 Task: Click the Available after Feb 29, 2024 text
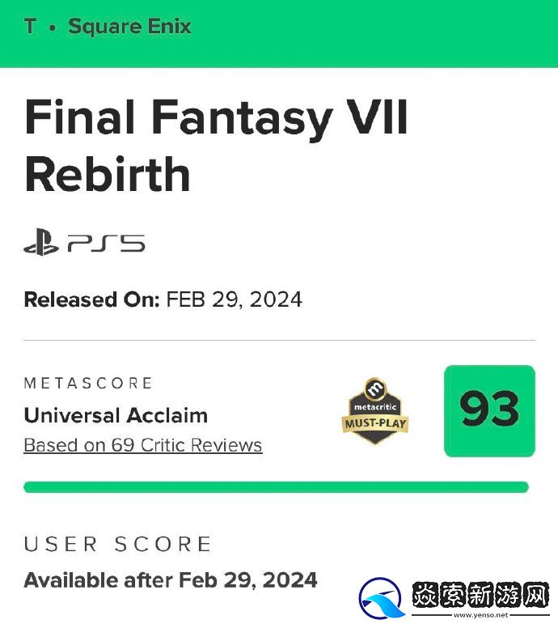point(171,579)
